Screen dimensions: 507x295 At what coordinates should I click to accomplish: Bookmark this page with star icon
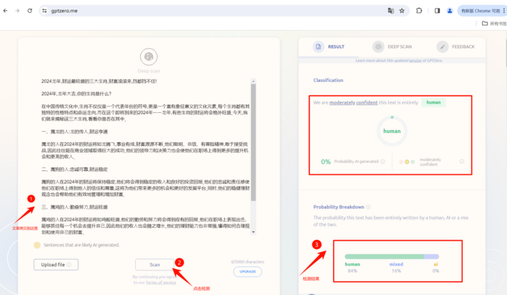[x=402, y=11]
